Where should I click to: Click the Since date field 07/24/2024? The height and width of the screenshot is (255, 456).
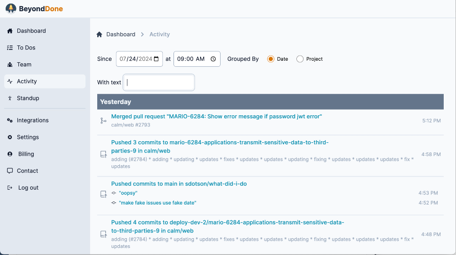[139, 59]
